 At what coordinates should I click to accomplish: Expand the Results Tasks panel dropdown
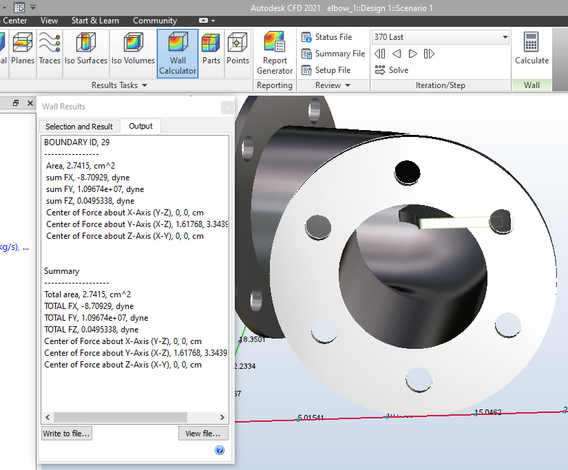pos(144,85)
